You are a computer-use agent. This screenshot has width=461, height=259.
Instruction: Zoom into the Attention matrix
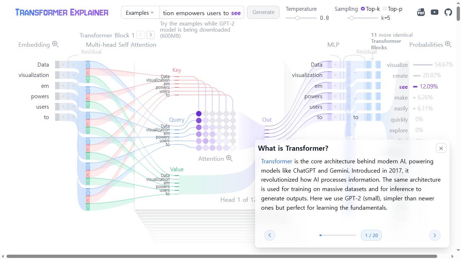pyautogui.click(x=229, y=158)
